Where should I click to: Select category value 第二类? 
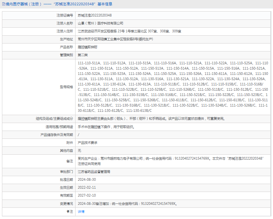coord(83,55)
